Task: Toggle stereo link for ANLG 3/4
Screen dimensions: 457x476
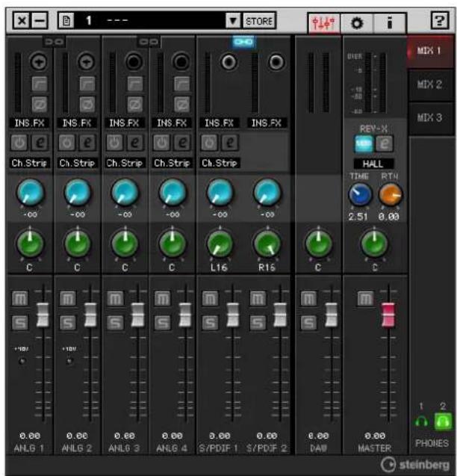Action: pos(149,42)
